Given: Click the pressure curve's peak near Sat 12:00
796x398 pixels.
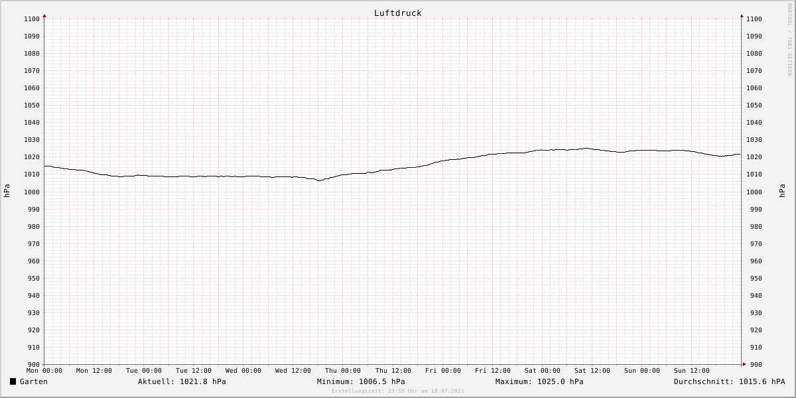Looking at the screenshot, I should 586,149.
